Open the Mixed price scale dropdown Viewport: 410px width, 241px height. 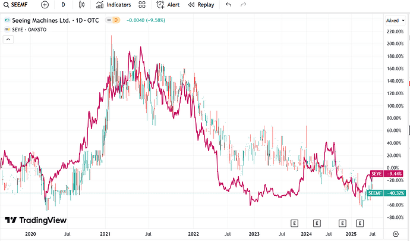pos(395,21)
